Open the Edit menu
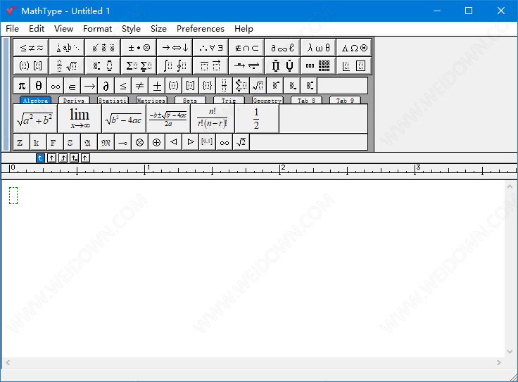 [37, 29]
